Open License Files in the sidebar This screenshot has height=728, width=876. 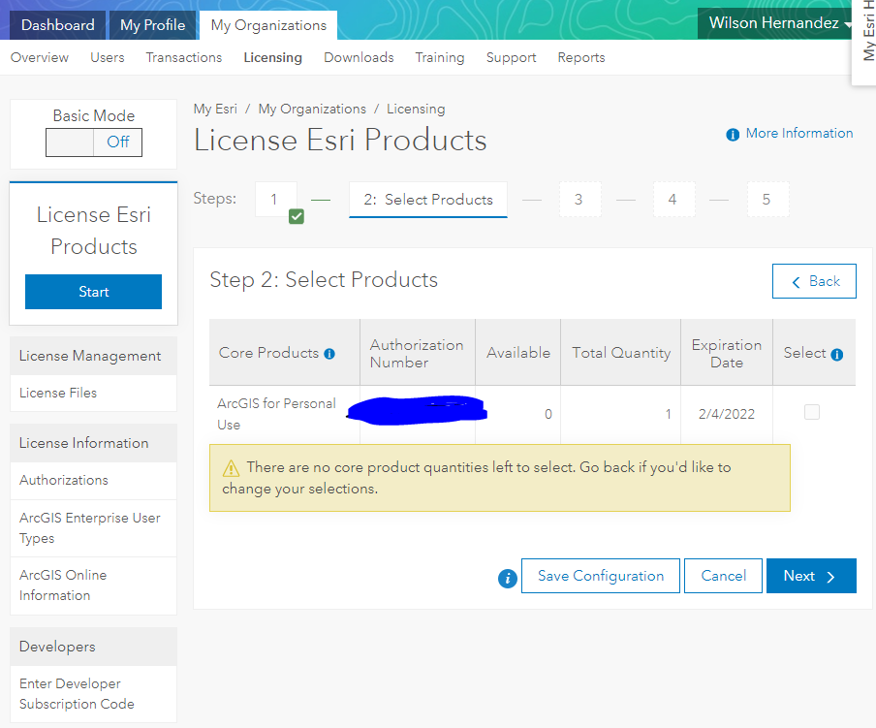[93, 393]
